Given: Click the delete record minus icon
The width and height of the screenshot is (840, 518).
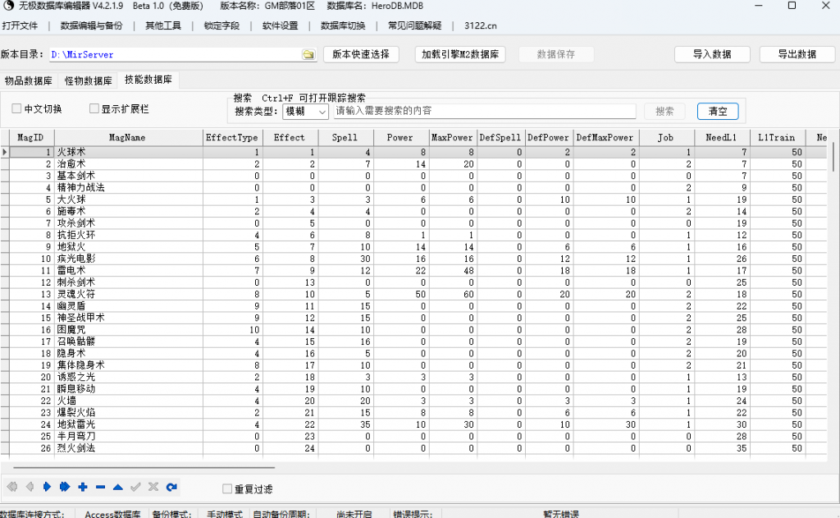Looking at the screenshot, I should [100, 487].
